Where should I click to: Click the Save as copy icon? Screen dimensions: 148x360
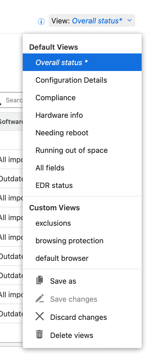[40, 281]
